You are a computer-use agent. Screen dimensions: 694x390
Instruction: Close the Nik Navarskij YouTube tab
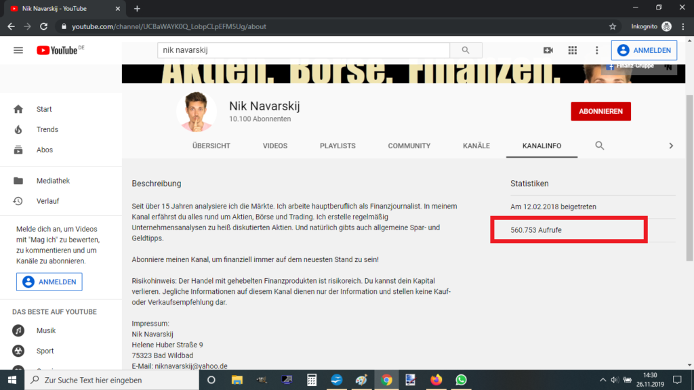tap(118, 8)
